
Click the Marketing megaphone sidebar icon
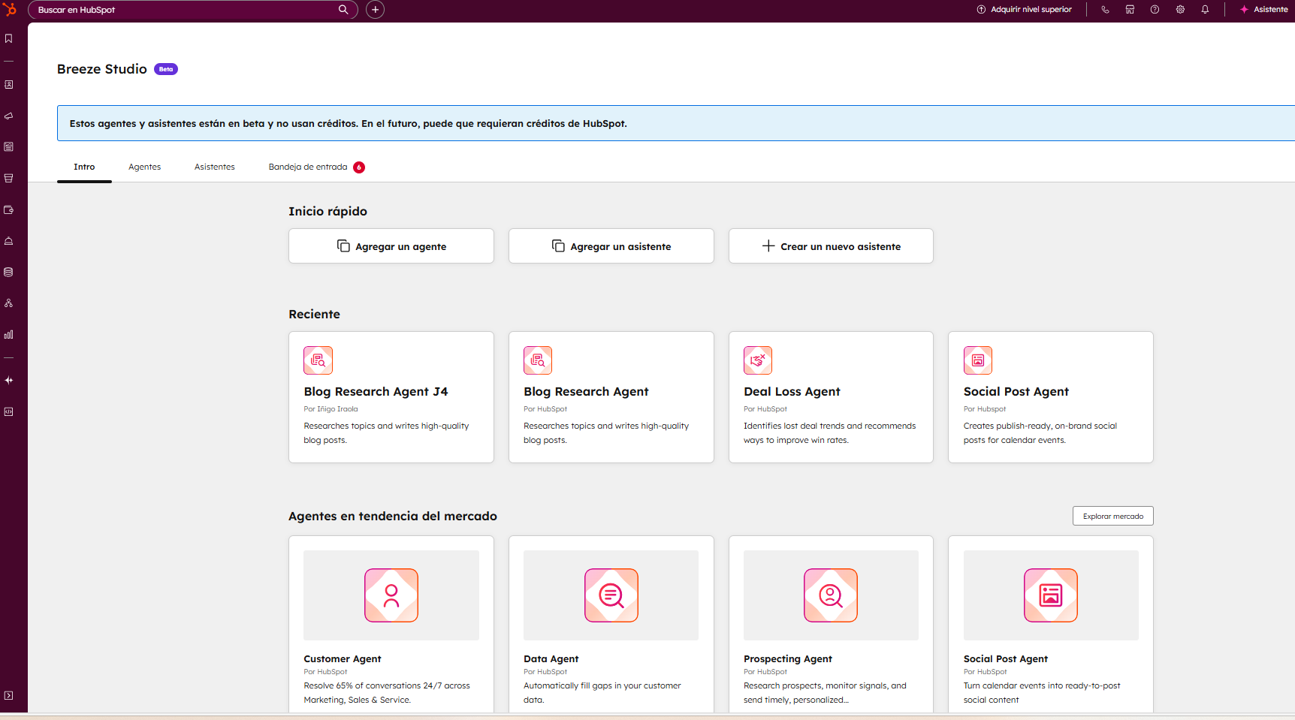(9, 116)
